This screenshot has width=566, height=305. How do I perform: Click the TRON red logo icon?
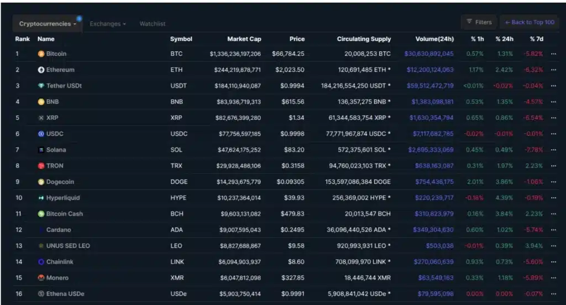pyautogui.click(x=41, y=166)
